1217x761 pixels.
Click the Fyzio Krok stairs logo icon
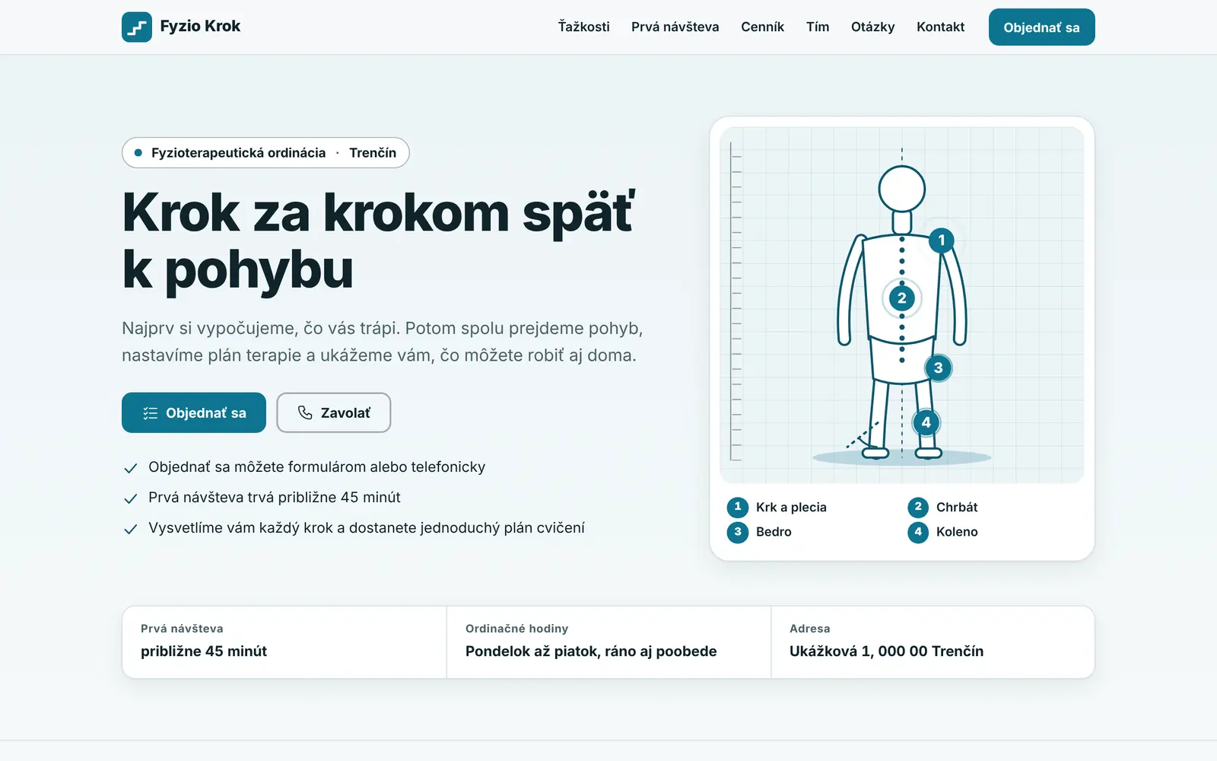click(x=137, y=27)
